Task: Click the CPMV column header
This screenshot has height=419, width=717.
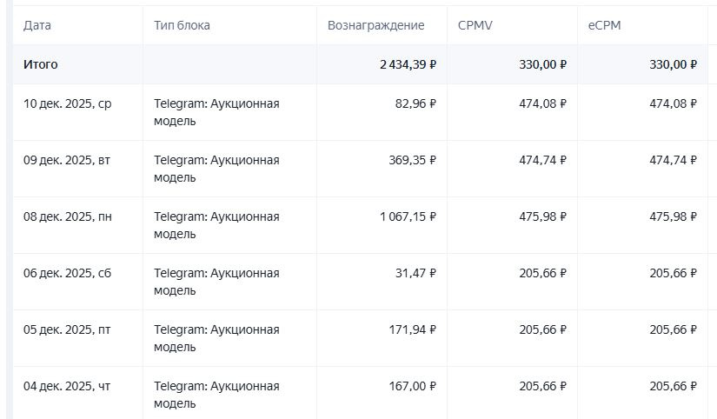Action: (x=476, y=26)
